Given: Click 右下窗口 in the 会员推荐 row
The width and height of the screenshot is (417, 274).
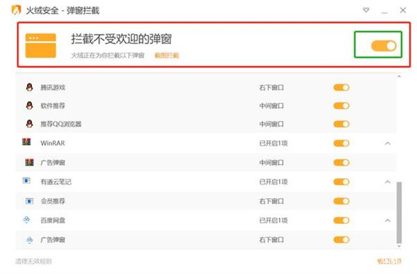Looking at the screenshot, I should (272, 201).
